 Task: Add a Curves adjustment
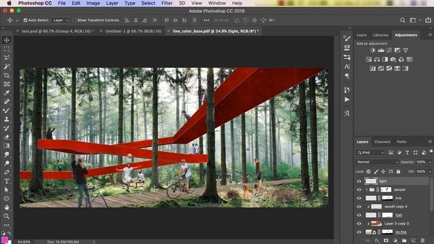tap(389, 50)
